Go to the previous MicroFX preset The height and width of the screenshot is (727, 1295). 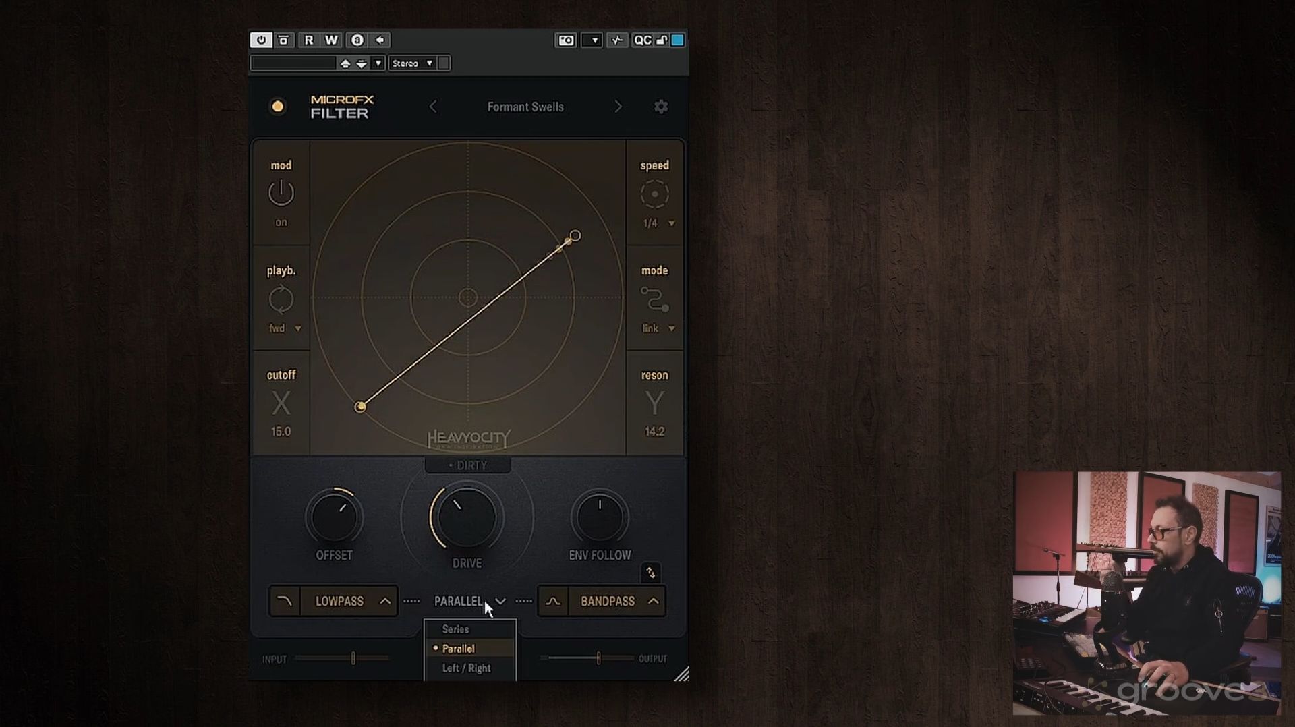point(433,107)
